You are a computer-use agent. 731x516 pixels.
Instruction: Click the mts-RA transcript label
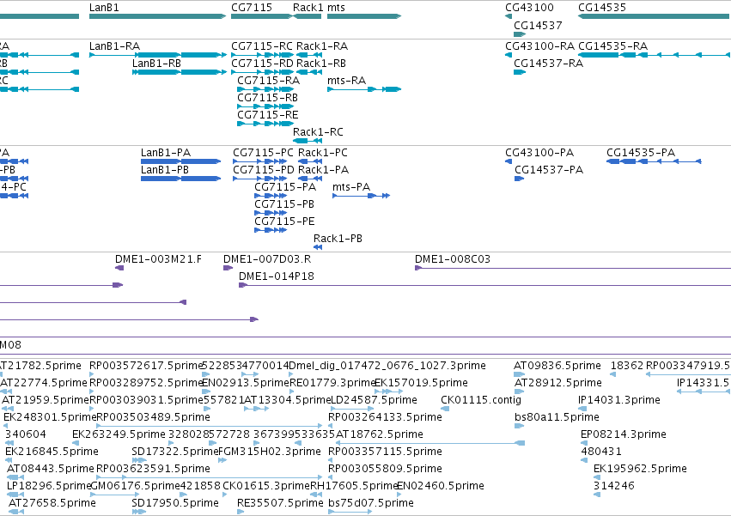(346, 81)
